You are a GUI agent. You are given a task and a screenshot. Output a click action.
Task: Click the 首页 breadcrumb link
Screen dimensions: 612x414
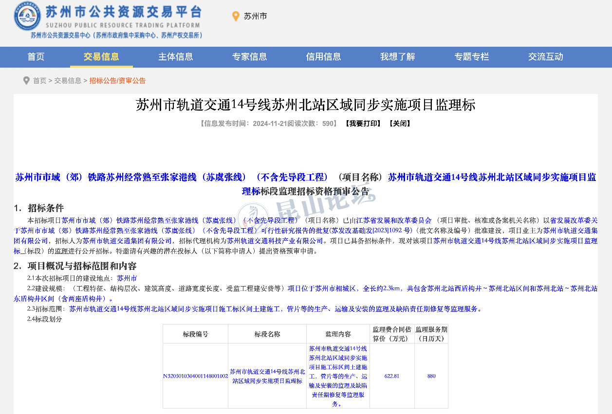pyautogui.click(x=39, y=81)
